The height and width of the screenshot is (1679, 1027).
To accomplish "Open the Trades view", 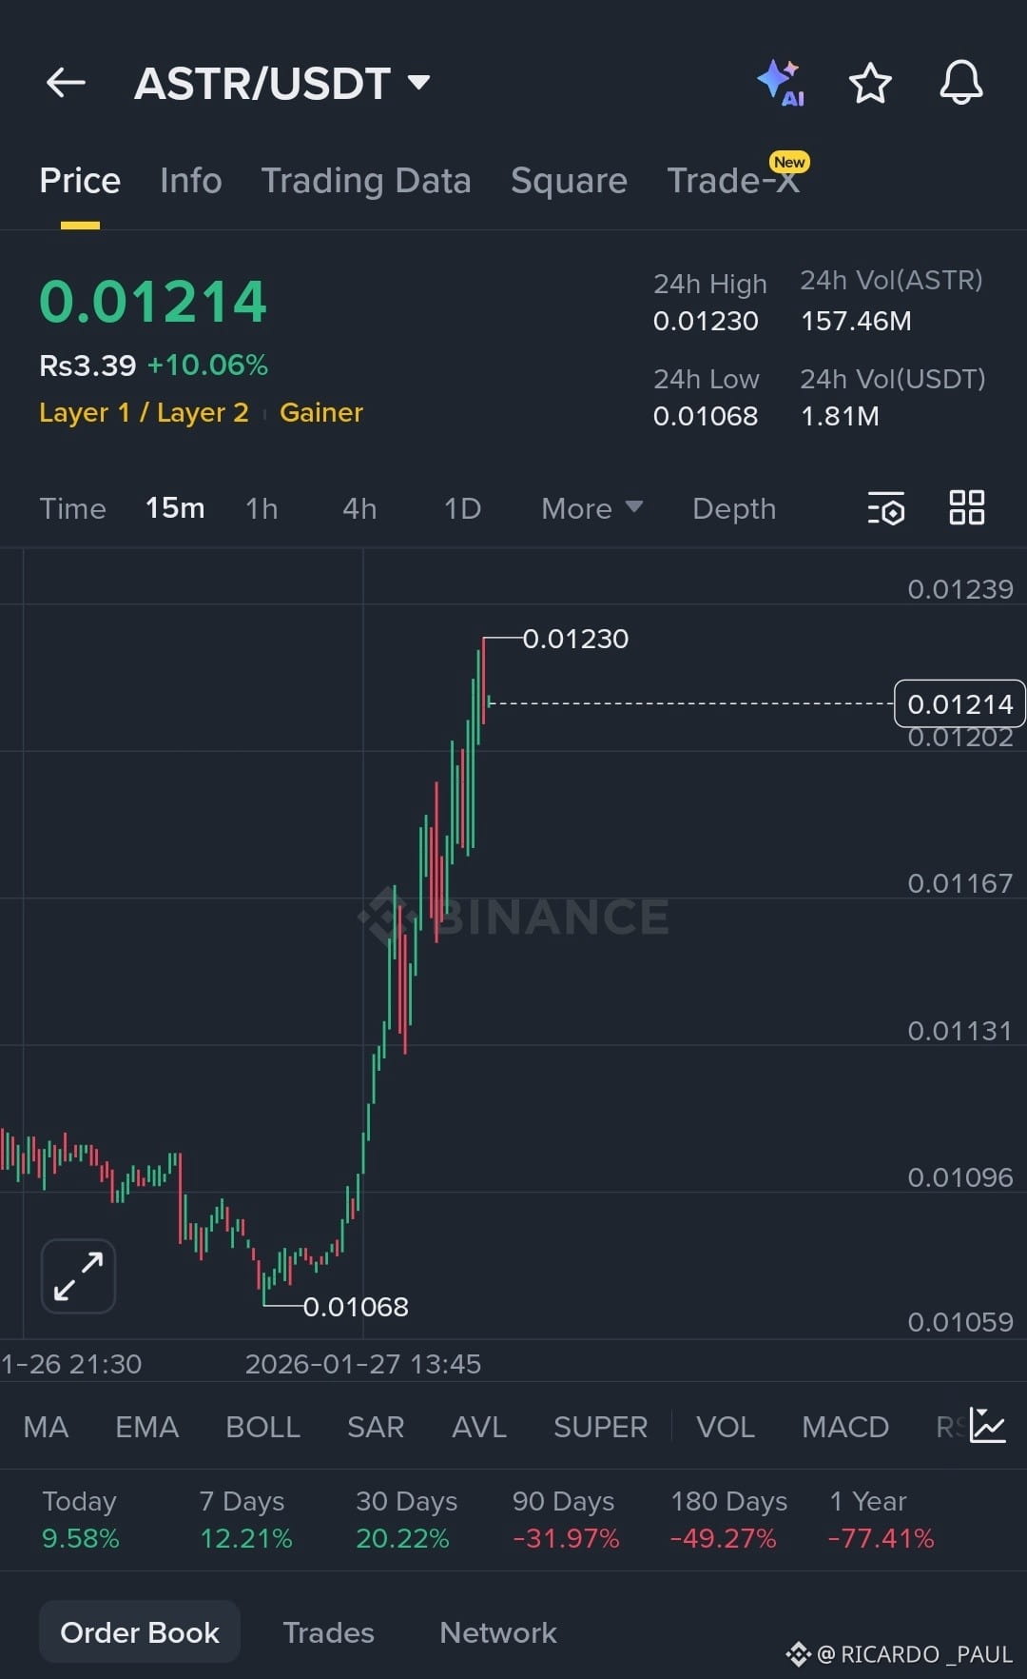I will click(x=328, y=1631).
